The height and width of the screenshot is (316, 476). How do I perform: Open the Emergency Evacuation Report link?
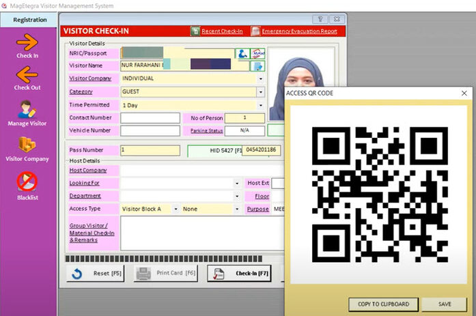299,31
